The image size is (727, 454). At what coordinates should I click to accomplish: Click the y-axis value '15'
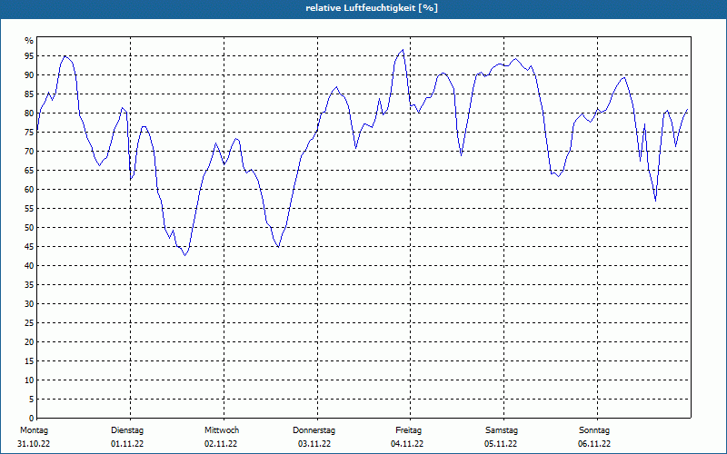click(x=29, y=361)
